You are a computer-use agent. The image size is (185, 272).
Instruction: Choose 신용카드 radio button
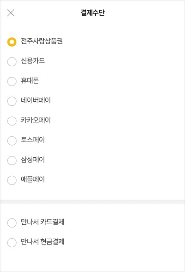(12, 61)
